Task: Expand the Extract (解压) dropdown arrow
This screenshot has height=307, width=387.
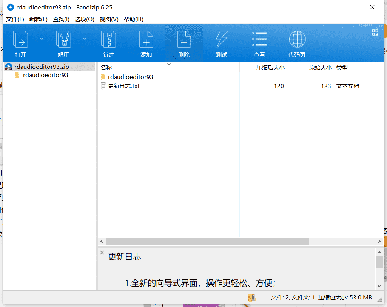Action: 85,39
